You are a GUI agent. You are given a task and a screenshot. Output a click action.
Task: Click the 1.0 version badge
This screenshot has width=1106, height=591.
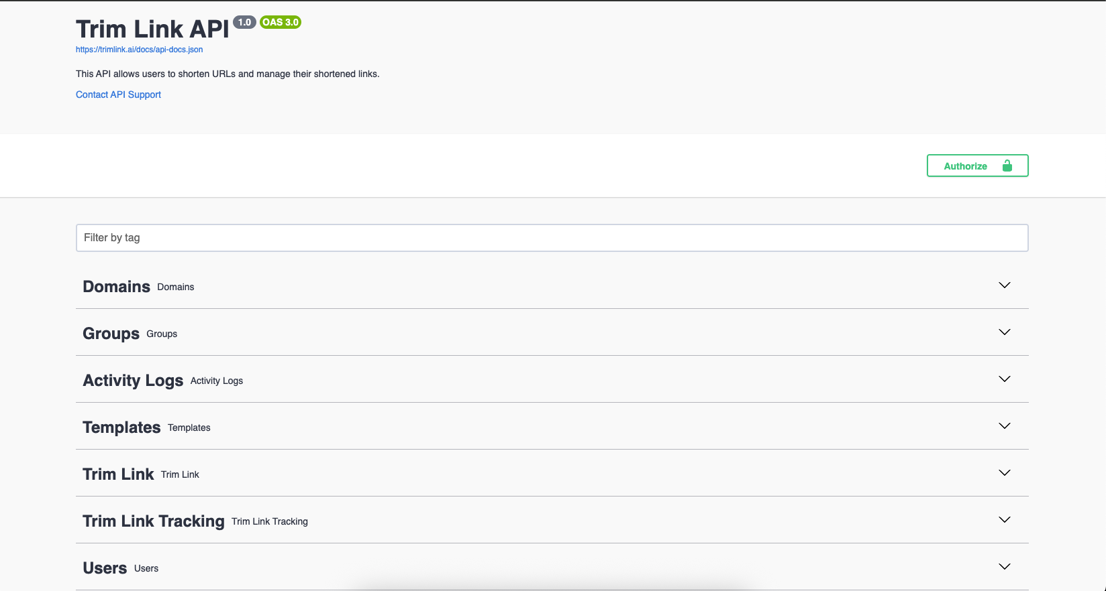click(244, 22)
